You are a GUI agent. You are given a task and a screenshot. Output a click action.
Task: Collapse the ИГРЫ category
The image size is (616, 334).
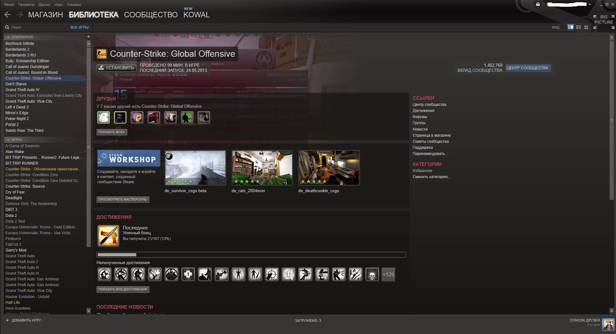point(9,140)
